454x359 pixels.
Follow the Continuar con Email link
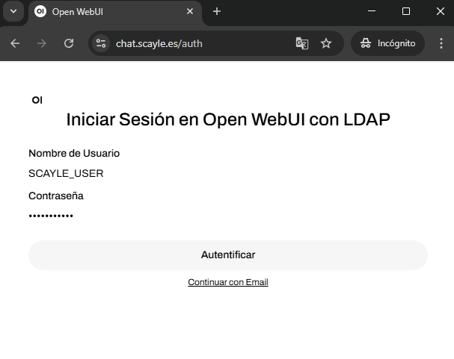pos(228,282)
